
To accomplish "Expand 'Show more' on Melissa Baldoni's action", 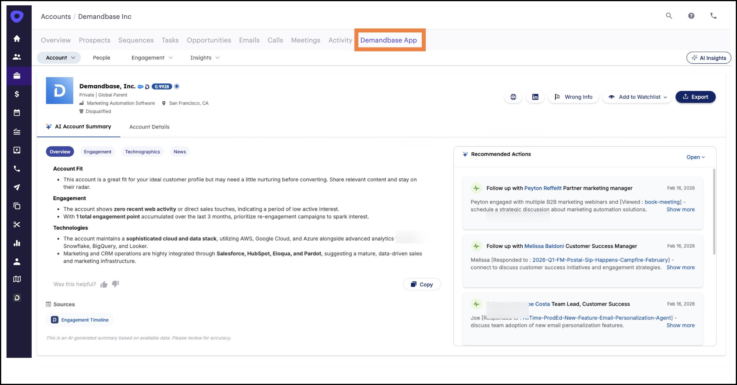I will [x=681, y=267].
